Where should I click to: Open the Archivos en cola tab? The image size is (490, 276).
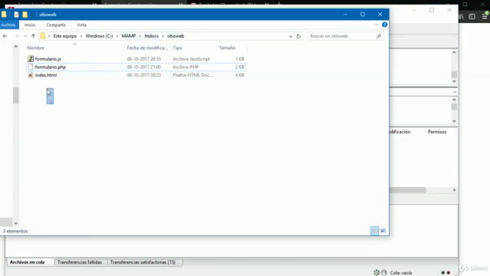[x=28, y=262]
